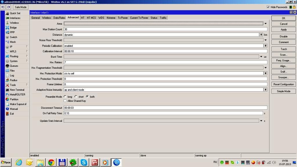
Task: Open the Distance dropdown
Action: click(x=261, y=35)
